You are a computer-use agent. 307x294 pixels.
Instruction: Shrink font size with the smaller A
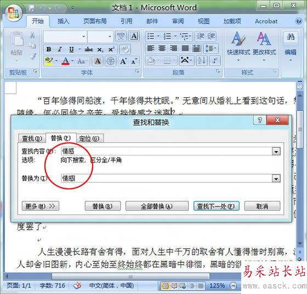134,61
